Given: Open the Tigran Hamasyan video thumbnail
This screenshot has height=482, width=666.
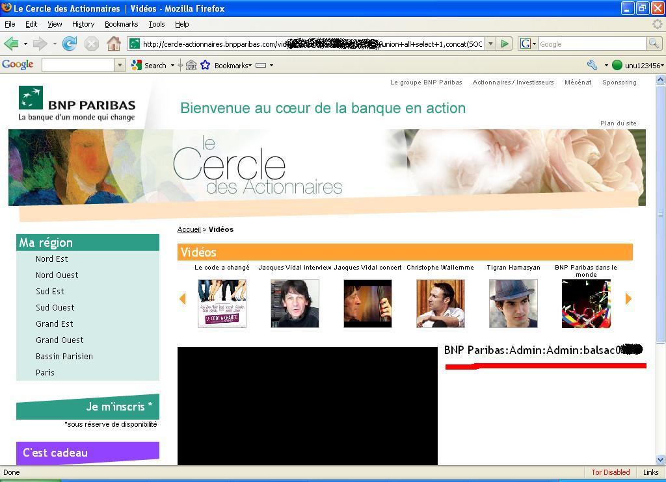Looking at the screenshot, I should tap(513, 303).
